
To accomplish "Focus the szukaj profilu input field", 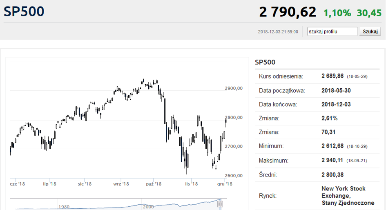I will pos(332,31).
